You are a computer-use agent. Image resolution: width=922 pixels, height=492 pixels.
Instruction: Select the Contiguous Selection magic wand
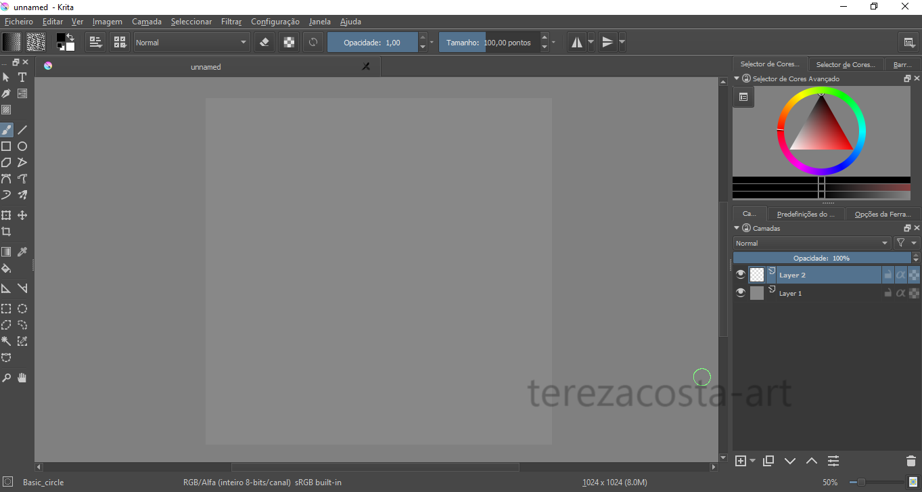tap(6, 341)
